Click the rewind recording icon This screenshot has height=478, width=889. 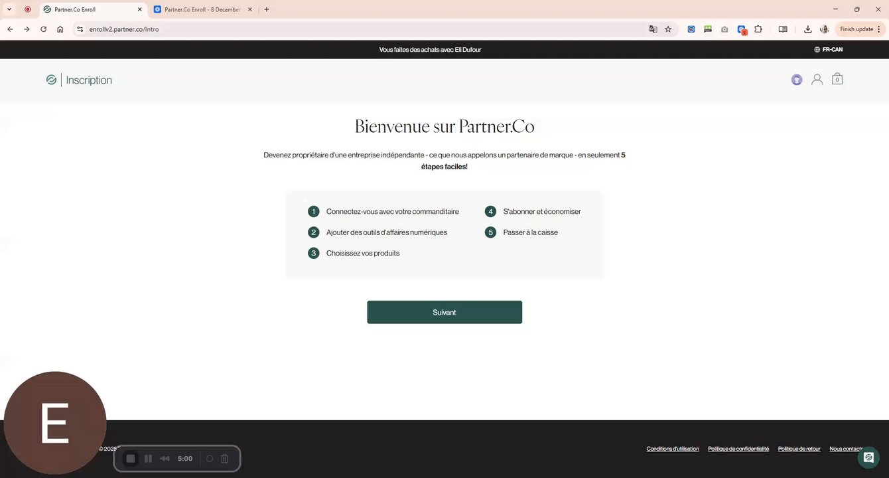[165, 459]
